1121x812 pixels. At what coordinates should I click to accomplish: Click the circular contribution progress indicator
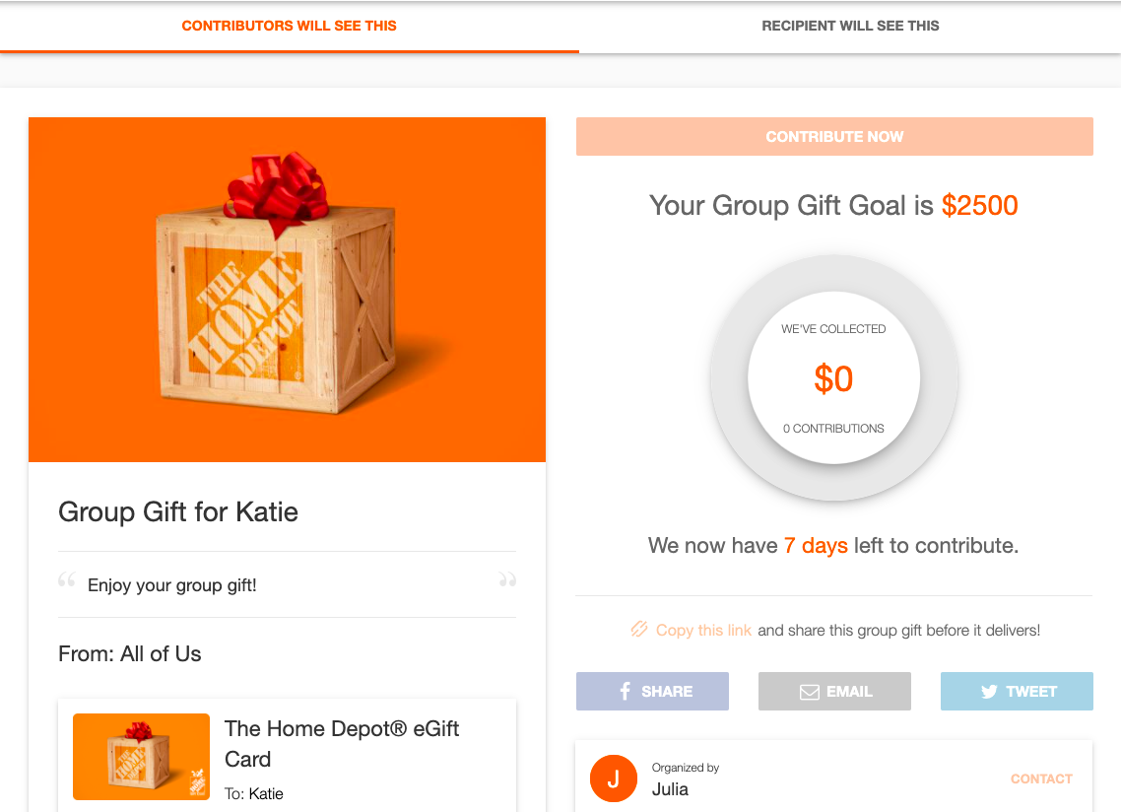point(833,377)
